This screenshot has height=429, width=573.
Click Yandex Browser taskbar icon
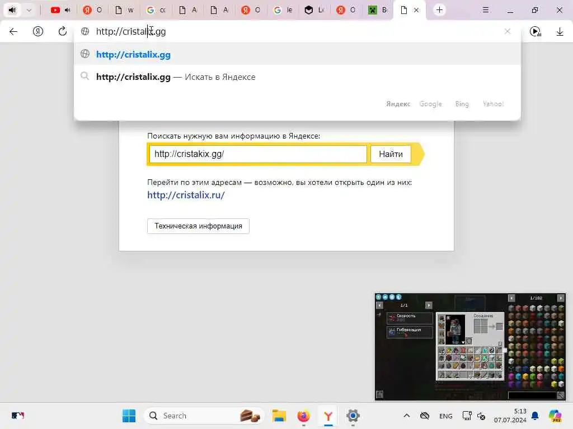[x=328, y=416]
